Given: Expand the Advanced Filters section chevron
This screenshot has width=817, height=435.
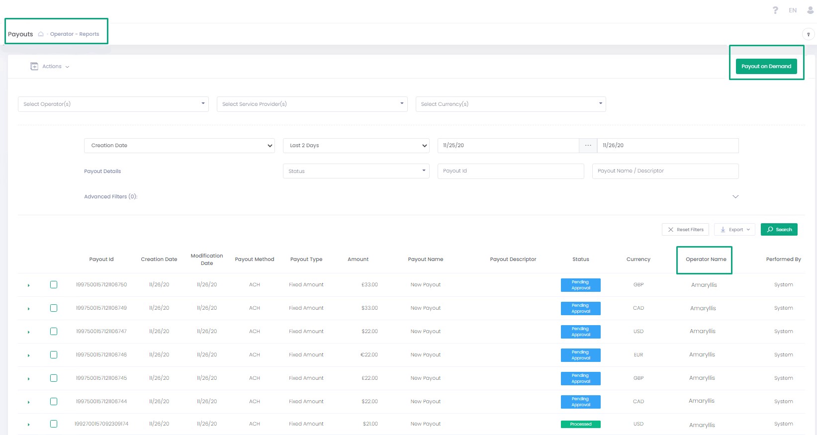Looking at the screenshot, I should (735, 197).
